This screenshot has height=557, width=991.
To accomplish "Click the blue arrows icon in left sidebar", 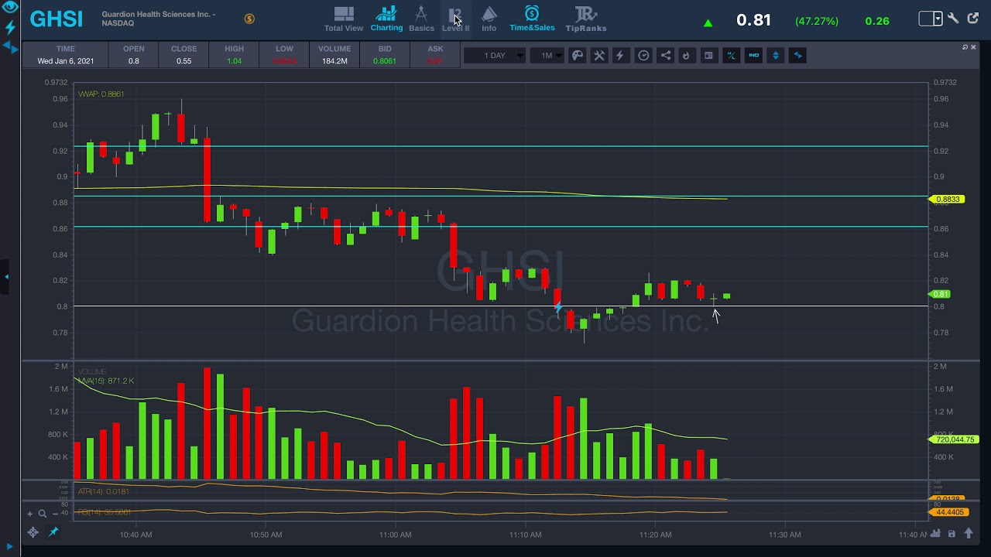I will 10,46.
